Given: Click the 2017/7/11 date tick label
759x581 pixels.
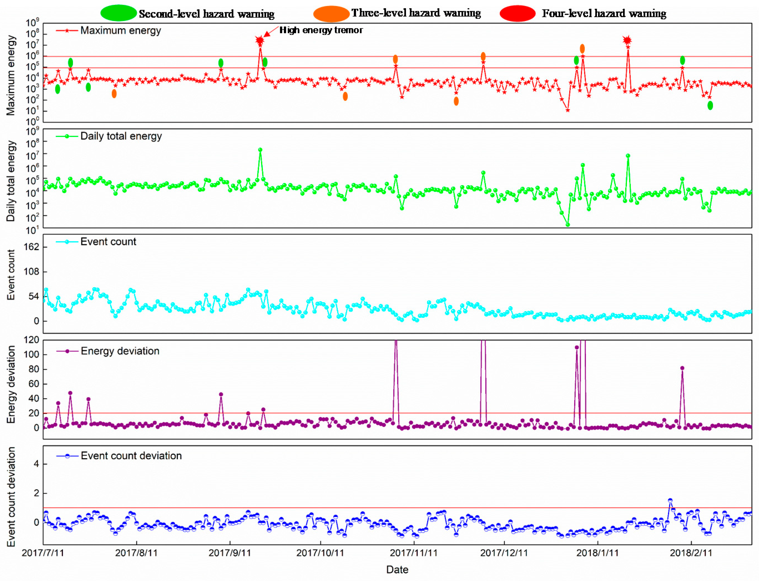Looking at the screenshot, I should pyautogui.click(x=43, y=553).
